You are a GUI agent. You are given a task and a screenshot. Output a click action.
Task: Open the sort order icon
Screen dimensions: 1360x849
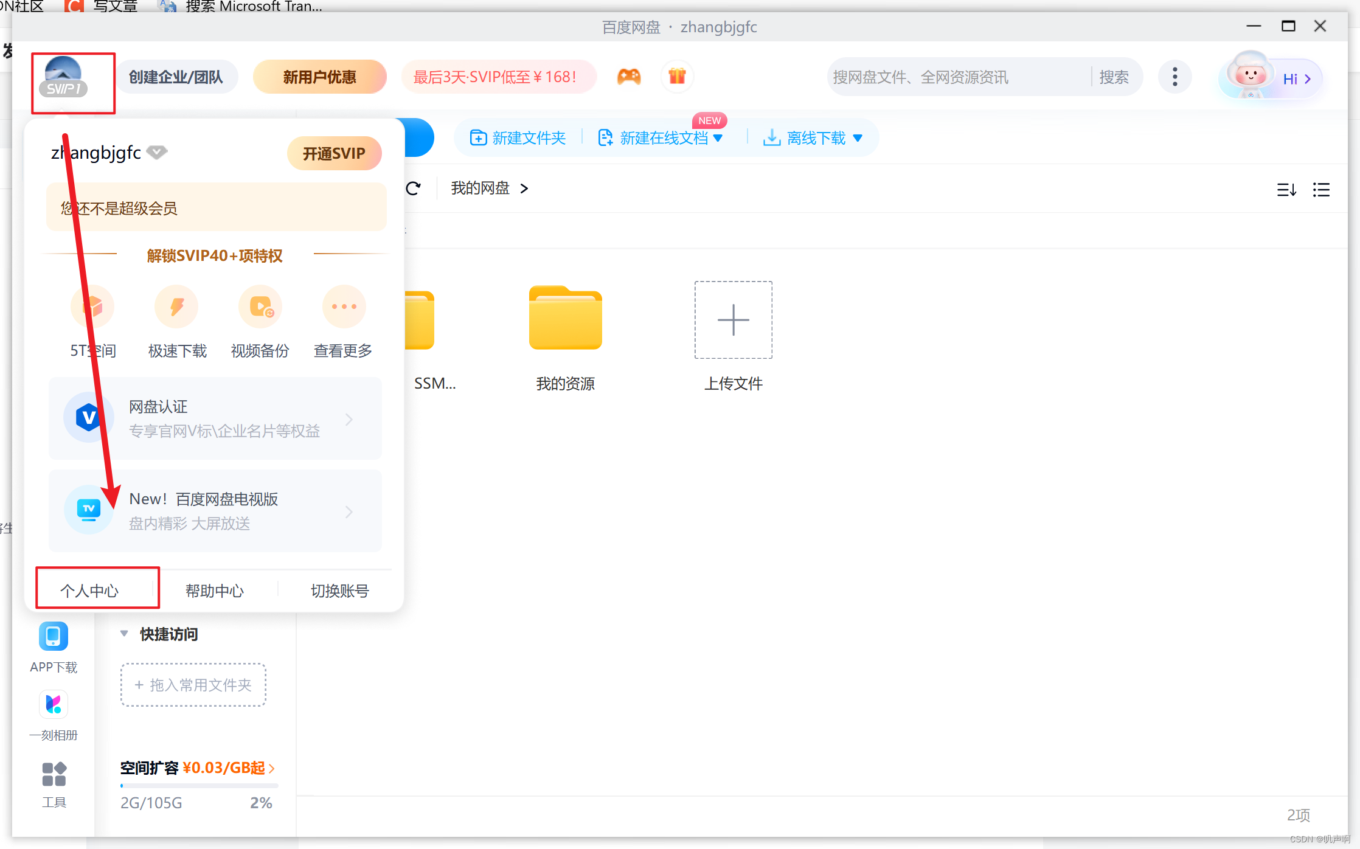(x=1286, y=190)
